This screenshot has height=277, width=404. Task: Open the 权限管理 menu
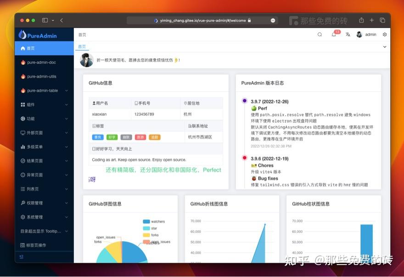(45, 203)
